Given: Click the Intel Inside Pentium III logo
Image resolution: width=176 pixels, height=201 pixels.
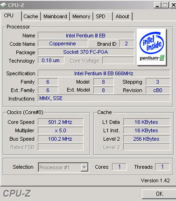Looking at the screenshot, I should [x=152, y=47].
